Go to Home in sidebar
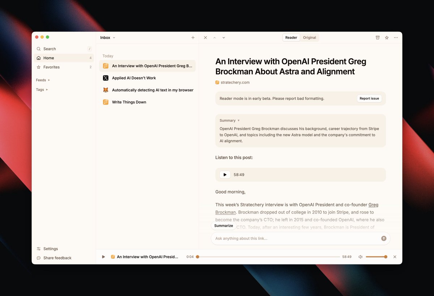Screen dimensions: 434x296 tap(64, 58)
